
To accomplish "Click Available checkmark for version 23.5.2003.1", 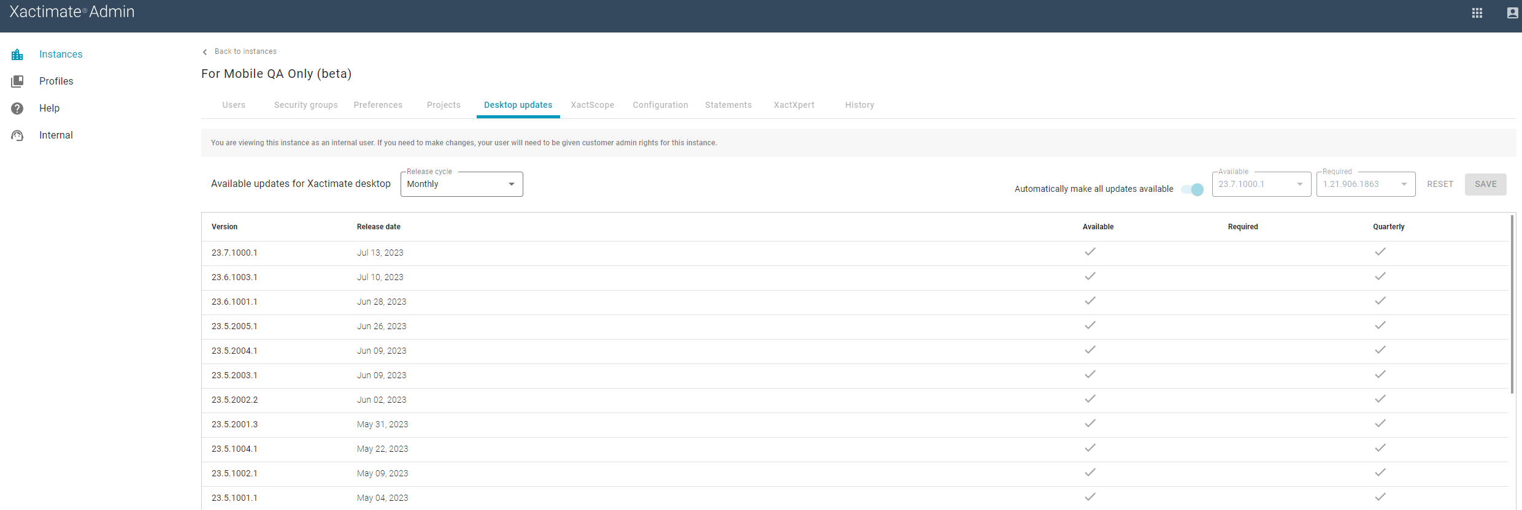I will pyautogui.click(x=1090, y=375).
